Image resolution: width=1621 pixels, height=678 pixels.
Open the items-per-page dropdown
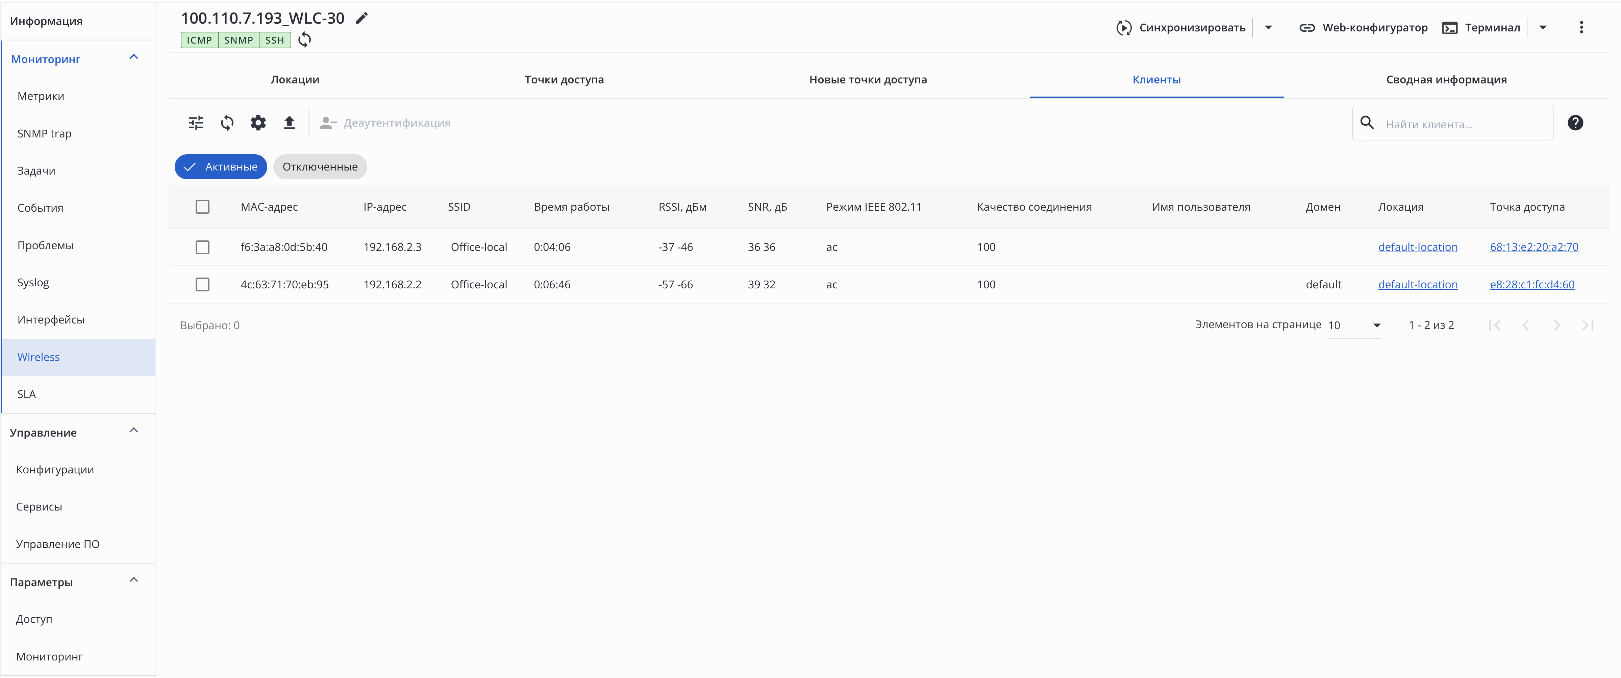point(1353,325)
